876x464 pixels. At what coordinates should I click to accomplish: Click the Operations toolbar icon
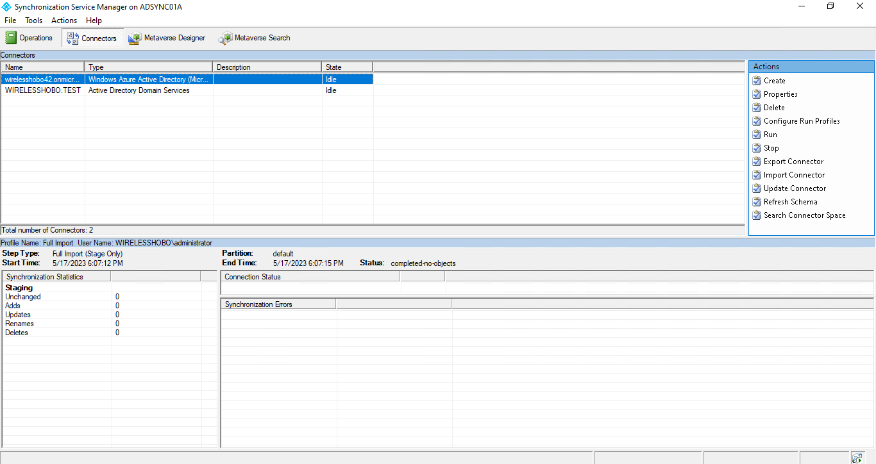click(11, 38)
